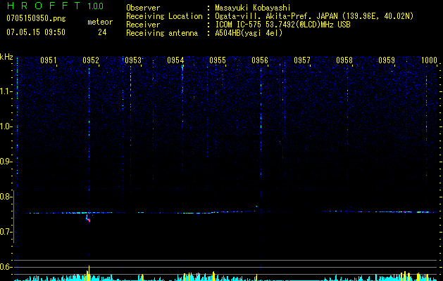Click the 0954 time marker
Image resolution: width=443 pixels, height=281 pixels.
[x=175, y=60]
